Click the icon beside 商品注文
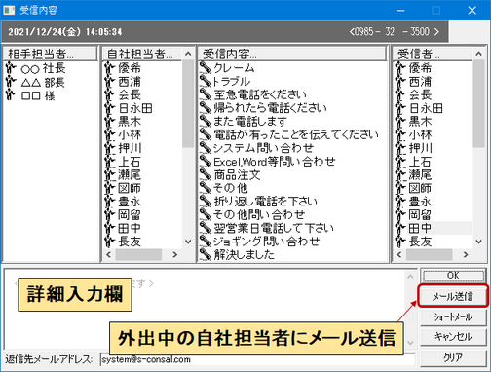 pos(206,174)
